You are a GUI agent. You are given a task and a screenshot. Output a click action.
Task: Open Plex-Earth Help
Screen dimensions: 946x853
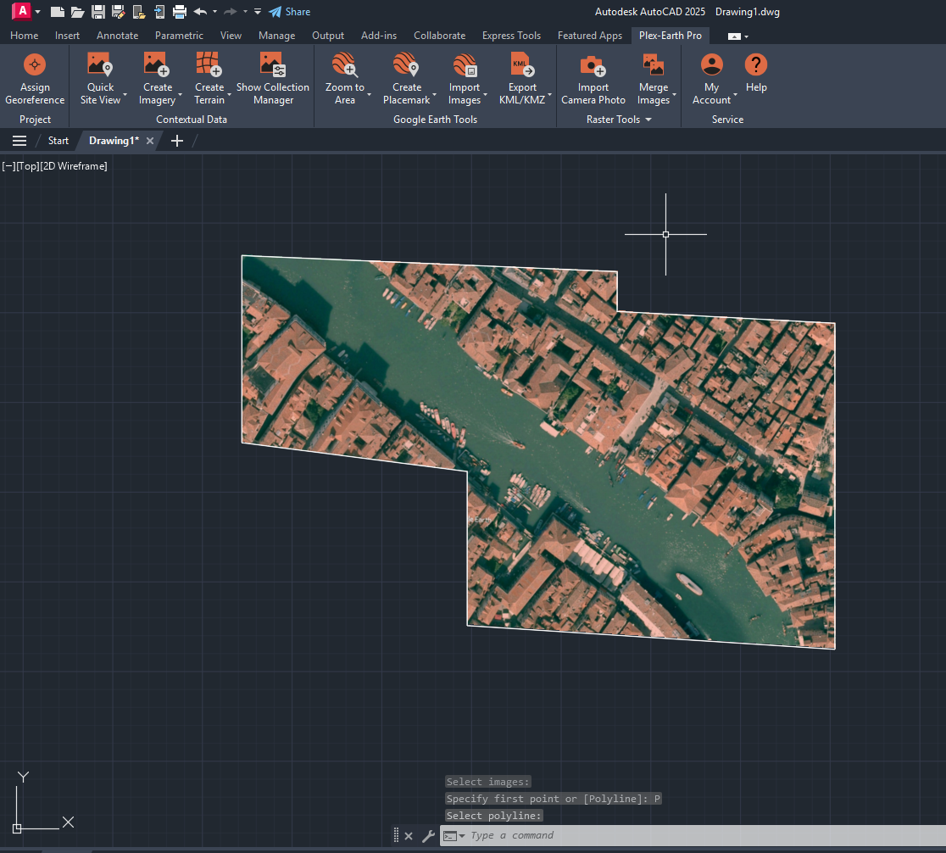(x=756, y=73)
